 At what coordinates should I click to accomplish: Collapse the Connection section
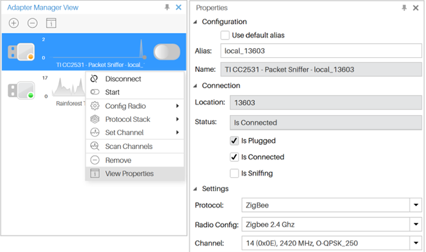click(195, 86)
